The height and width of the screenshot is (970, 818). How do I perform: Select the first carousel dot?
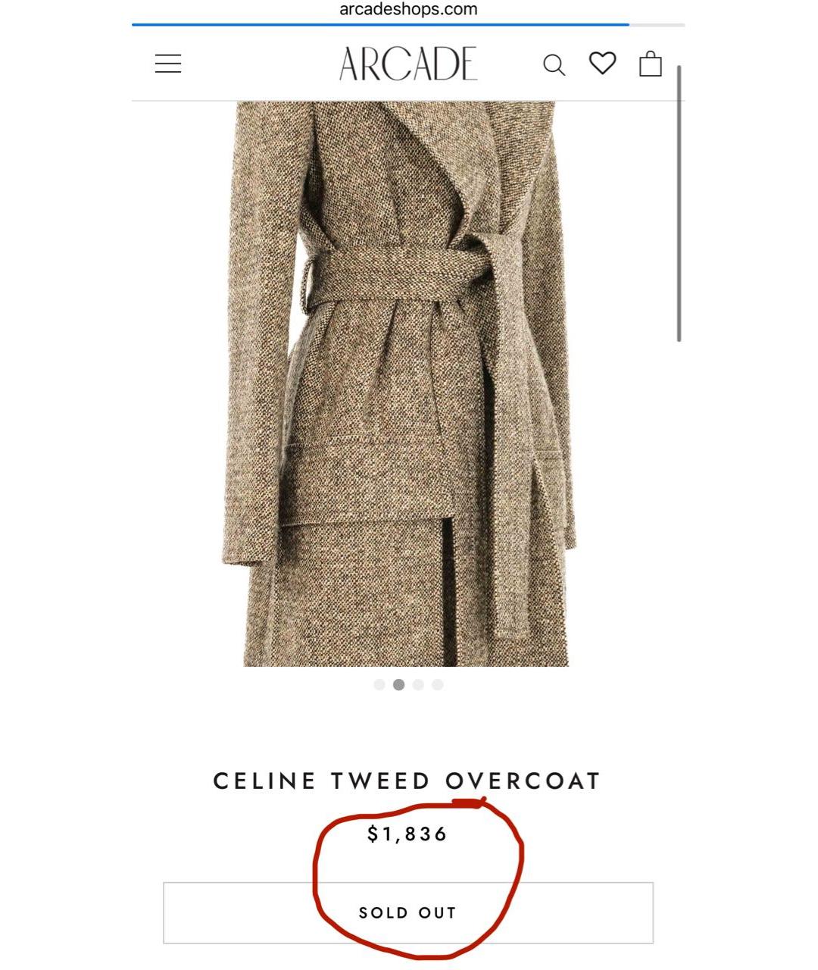(x=379, y=685)
